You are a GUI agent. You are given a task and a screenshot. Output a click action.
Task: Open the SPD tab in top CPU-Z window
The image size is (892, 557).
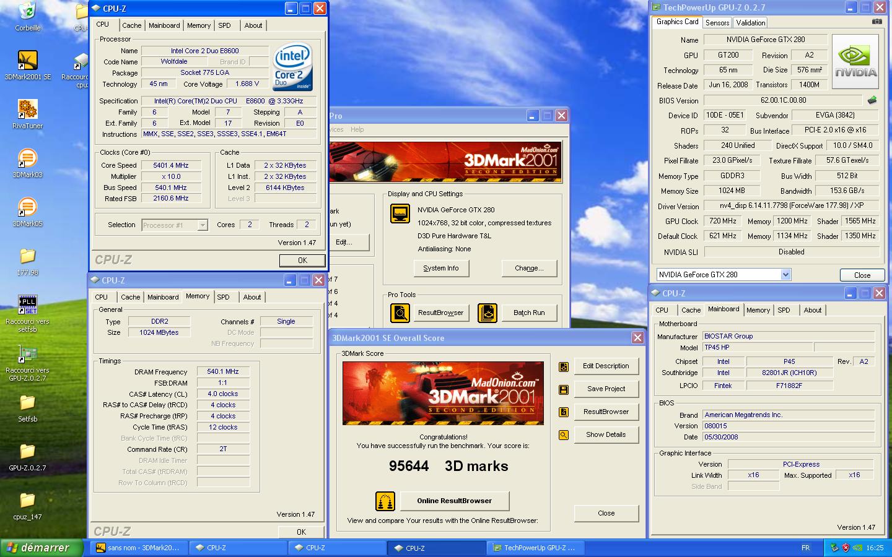tap(224, 25)
